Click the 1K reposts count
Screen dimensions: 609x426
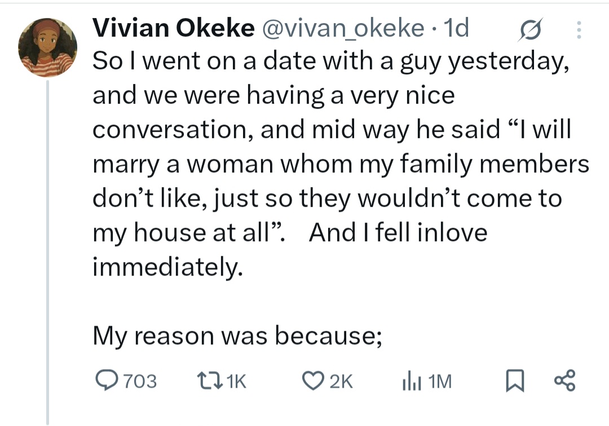point(235,382)
